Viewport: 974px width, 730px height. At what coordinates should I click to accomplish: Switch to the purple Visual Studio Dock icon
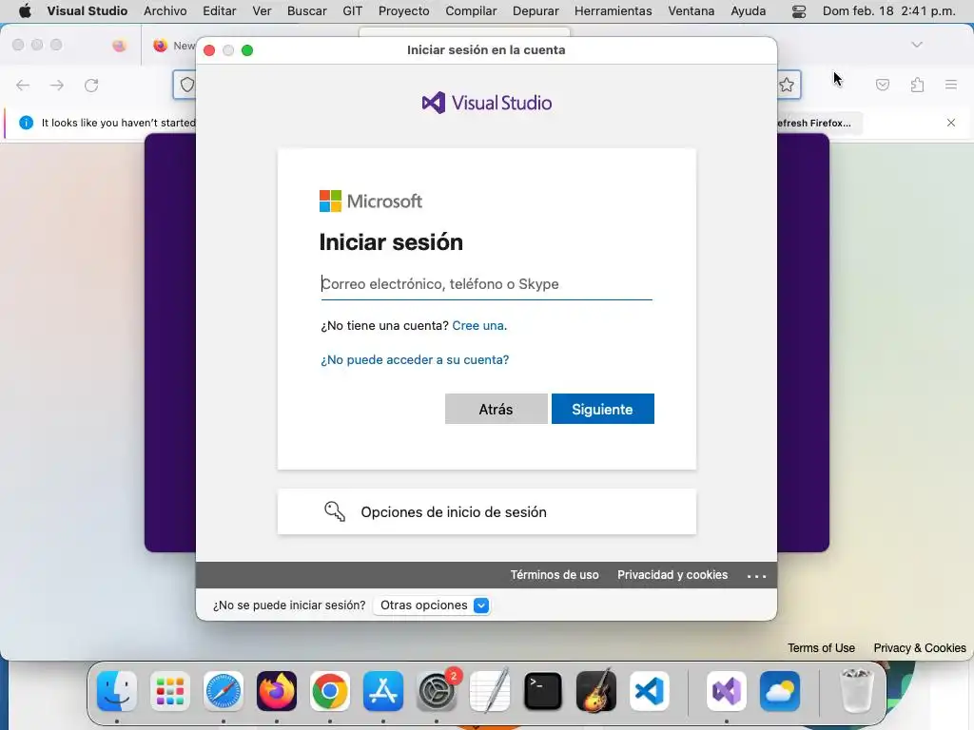coord(726,691)
